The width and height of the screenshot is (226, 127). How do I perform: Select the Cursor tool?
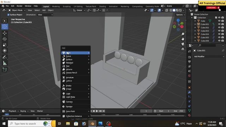point(5,27)
